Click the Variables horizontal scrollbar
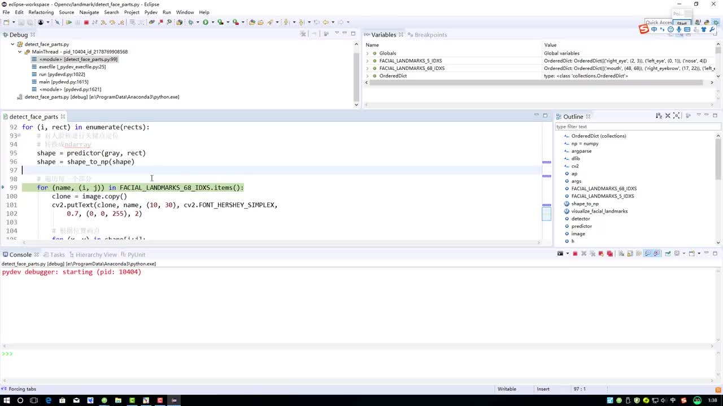723x406 pixels. 537,82
